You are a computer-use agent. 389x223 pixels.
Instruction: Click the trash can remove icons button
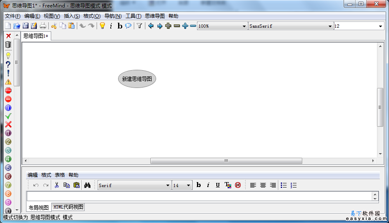pos(8,45)
